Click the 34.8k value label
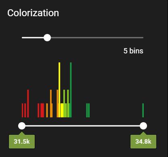 143,142
